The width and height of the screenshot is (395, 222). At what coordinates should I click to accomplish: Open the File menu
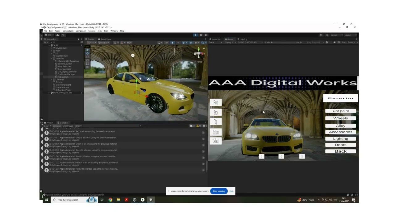click(45, 31)
